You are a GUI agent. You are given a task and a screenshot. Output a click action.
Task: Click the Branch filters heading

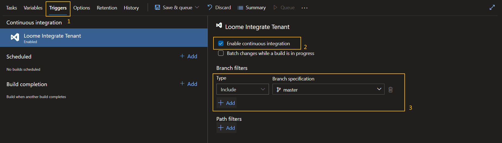tap(232, 68)
